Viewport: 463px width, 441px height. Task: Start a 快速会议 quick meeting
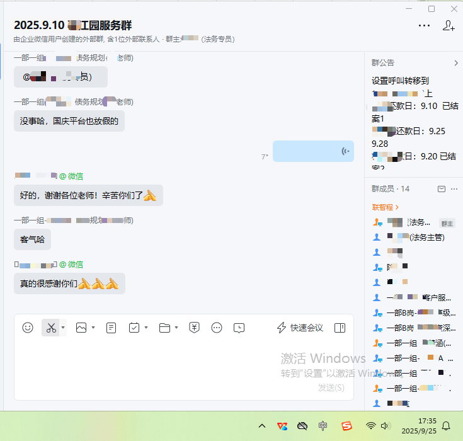point(300,328)
